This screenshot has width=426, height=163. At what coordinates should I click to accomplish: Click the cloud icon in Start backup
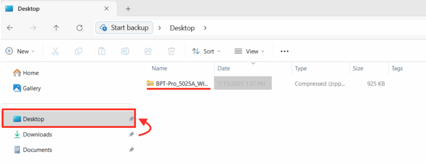tap(104, 28)
